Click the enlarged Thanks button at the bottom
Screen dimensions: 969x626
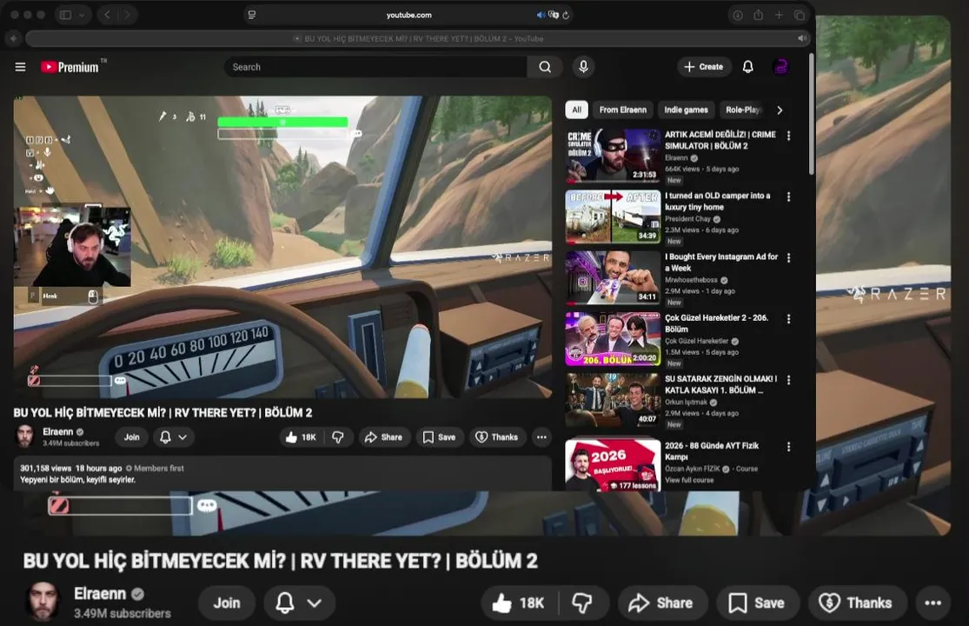tap(857, 603)
